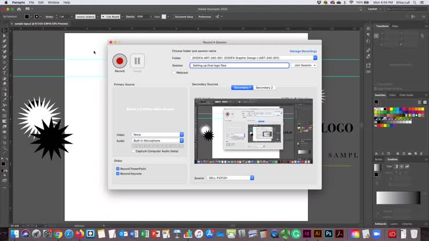Open Google Chrome from the dock
Screen dimensions: 429x241
pyautogui.click(x=58, y=234)
